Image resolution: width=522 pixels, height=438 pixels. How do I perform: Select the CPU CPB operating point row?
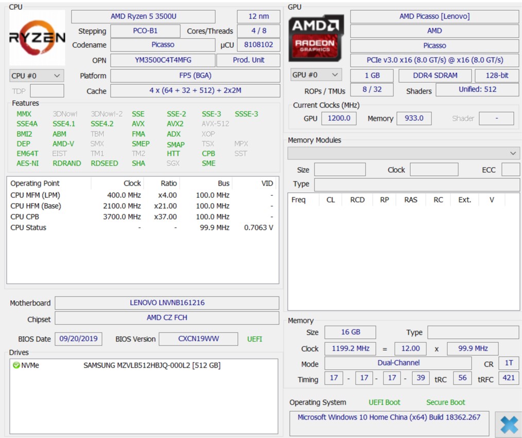tap(142, 216)
